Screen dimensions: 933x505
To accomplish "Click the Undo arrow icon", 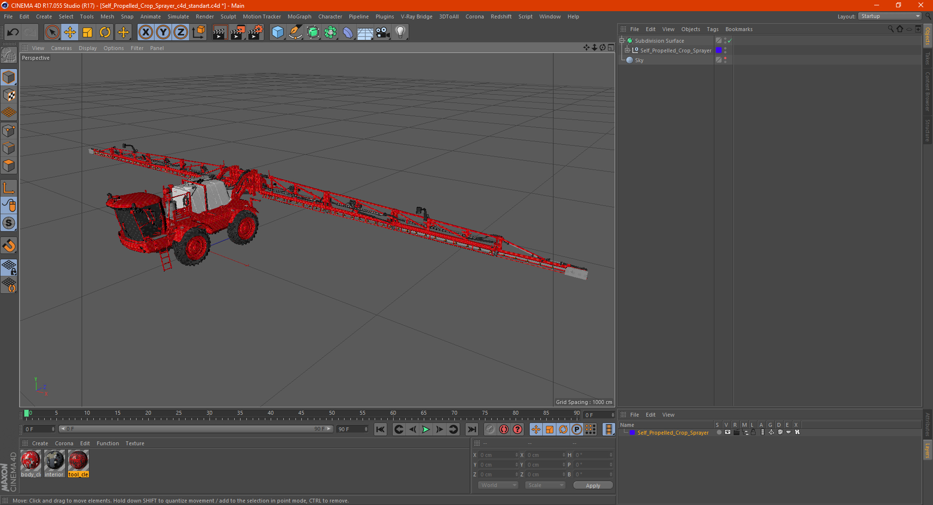I will click(13, 33).
